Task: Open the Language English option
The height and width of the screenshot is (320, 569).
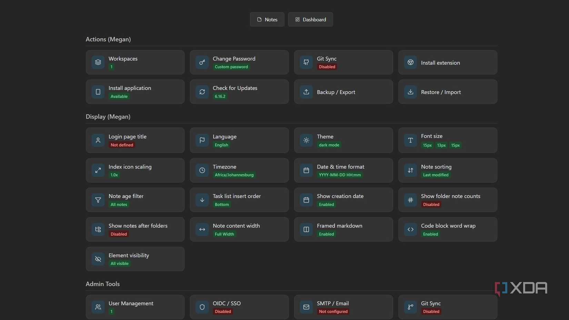Action: click(x=221, y=145)
